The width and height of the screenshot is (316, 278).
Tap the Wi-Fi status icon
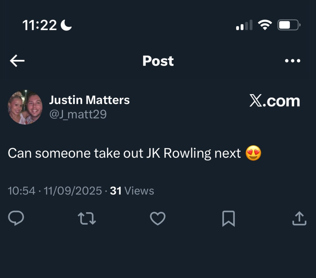tap(265, 25)
